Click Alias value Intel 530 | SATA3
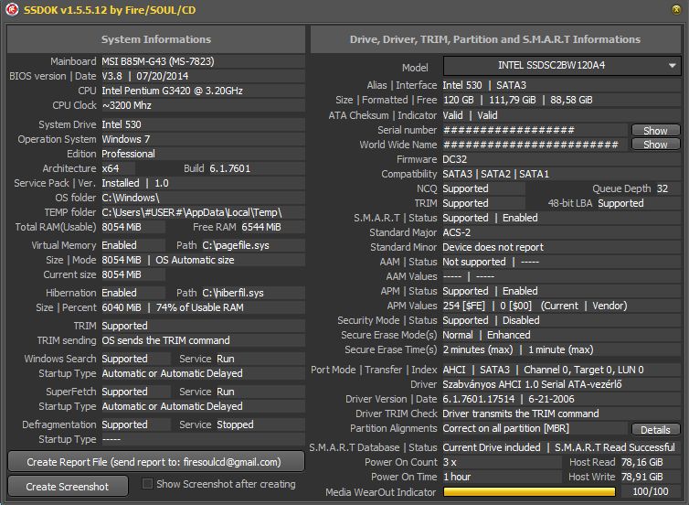Viewport: 689px width, 505px height. click(484, 85)
